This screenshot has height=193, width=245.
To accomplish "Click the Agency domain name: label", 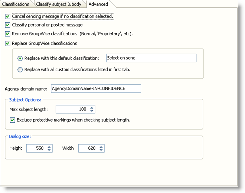I will tap(26, 89).
